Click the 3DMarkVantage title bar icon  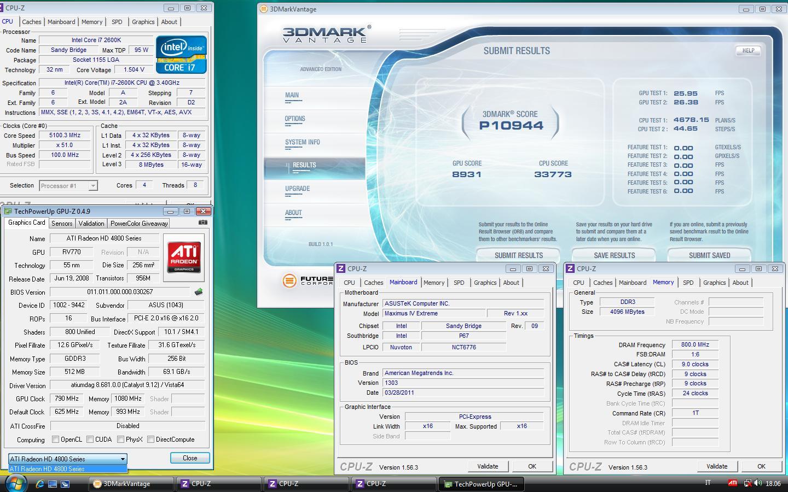[264, 9]
